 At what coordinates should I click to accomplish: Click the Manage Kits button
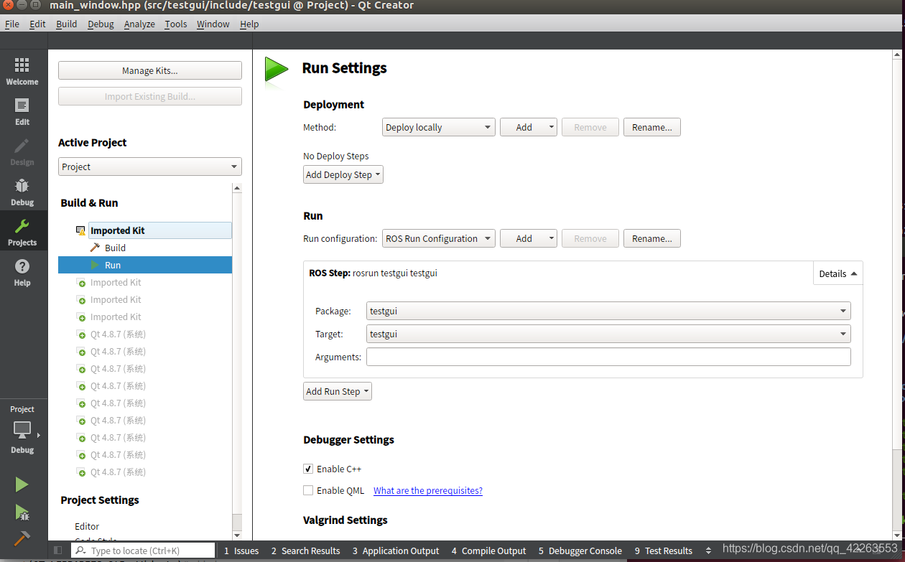[x=150, y=70]
